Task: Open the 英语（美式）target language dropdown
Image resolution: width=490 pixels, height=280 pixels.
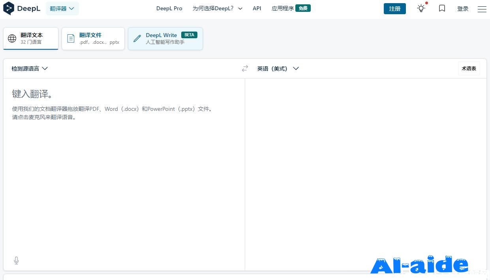Action: [278, 69]
